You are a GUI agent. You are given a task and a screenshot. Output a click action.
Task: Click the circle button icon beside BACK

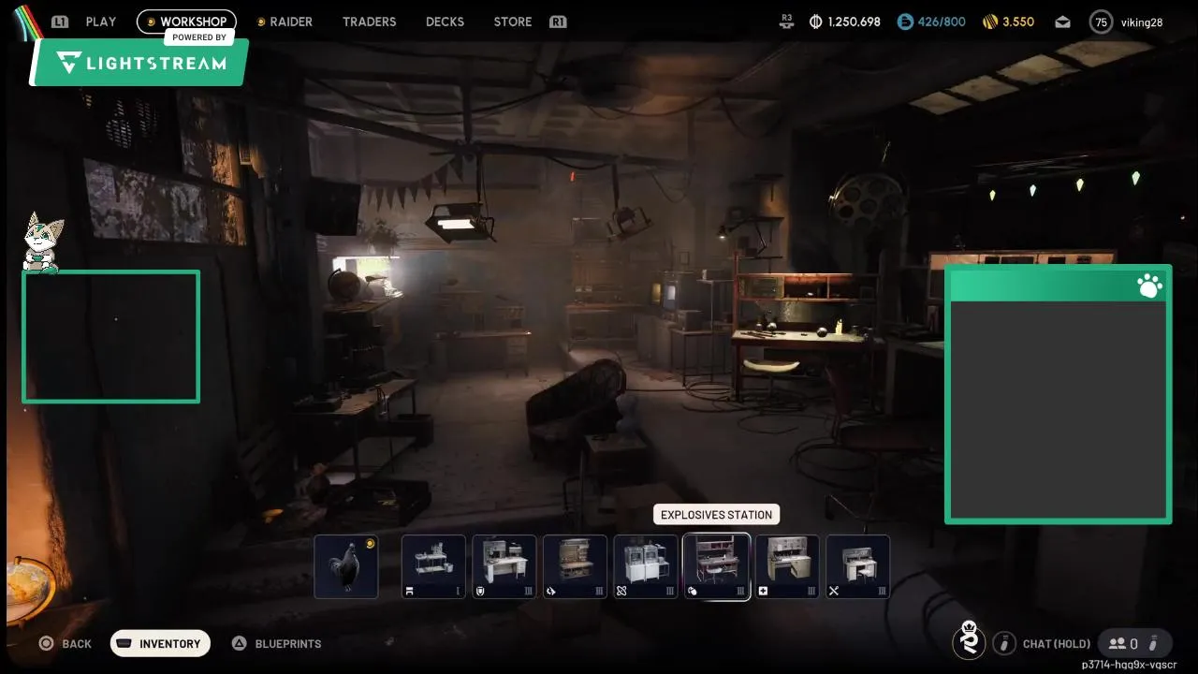click(46, 643)
